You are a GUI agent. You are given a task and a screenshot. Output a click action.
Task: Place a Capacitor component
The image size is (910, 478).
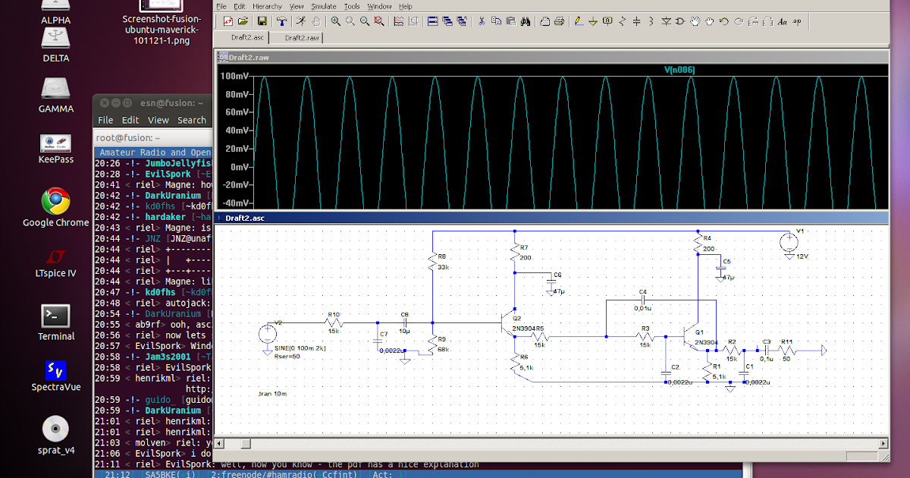637,21
